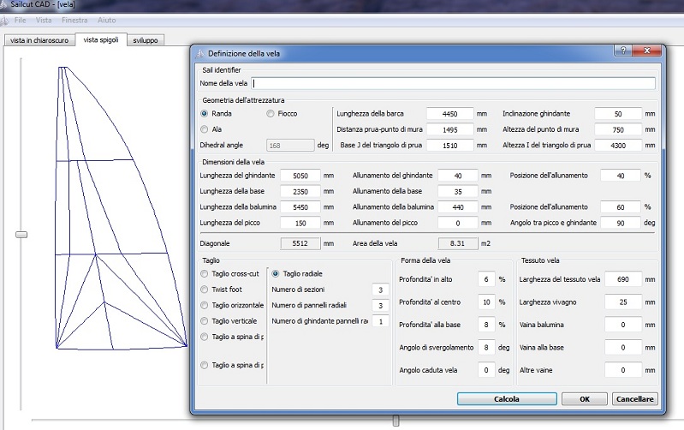Edit the Inclinazione ghindante value
Viewport: 684px width, 430px height.
point(618,114)
